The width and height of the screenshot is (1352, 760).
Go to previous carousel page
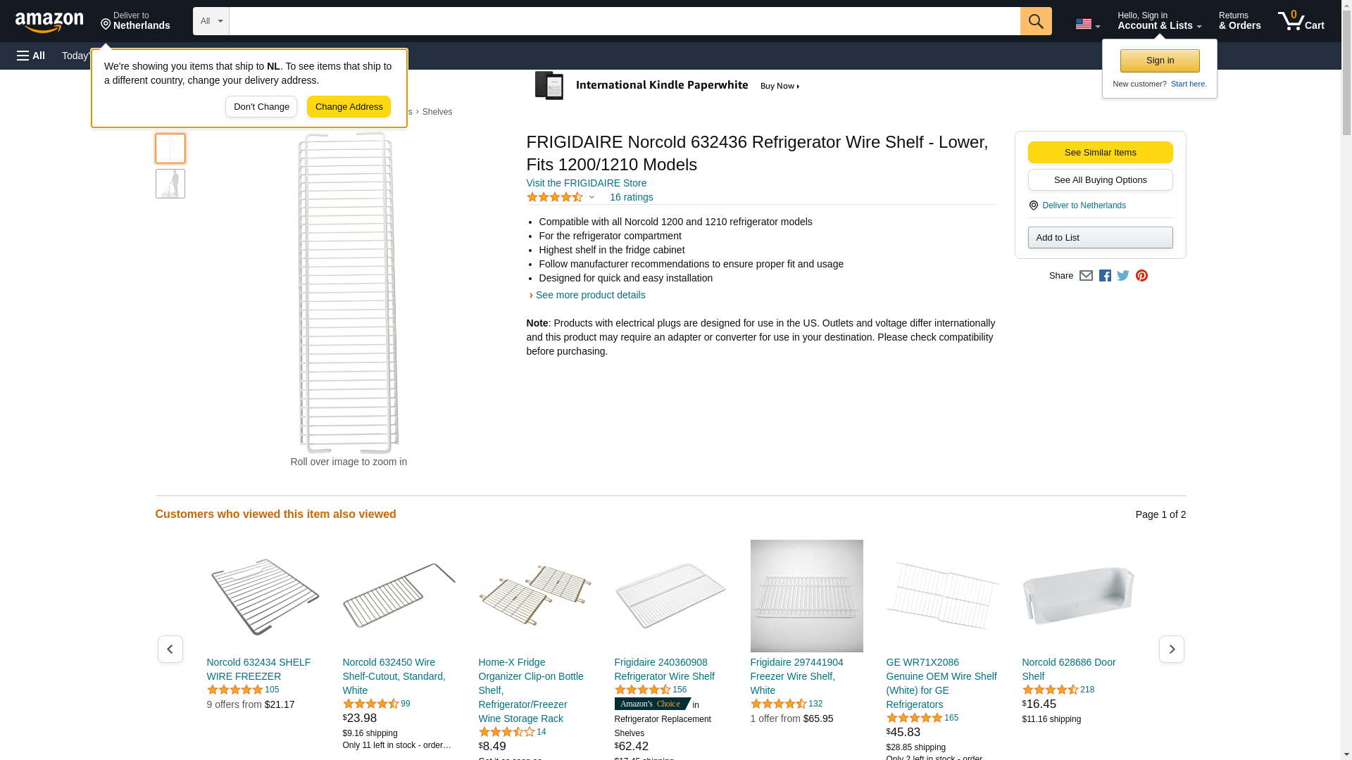coord(170,649)
